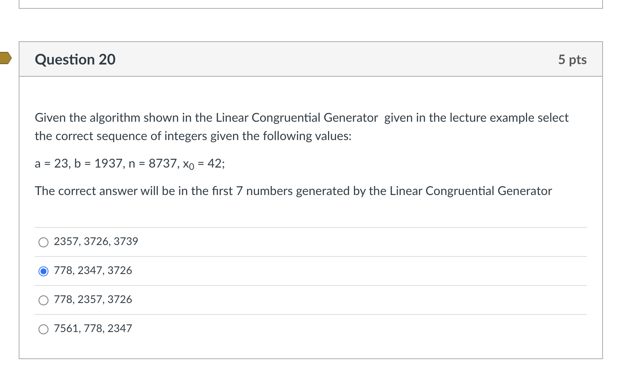Image resolution: width=627 pixels, height=374 pixels.
Task: Select the radio button for 778, 2347, 3726
Action: (43, 271)
